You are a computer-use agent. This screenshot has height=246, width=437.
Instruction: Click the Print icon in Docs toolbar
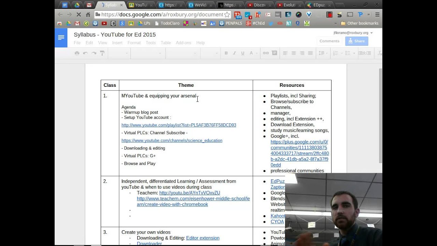tap(77, 53)
